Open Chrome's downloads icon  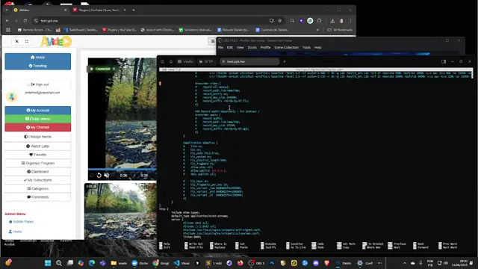click(x=332, y=21)
